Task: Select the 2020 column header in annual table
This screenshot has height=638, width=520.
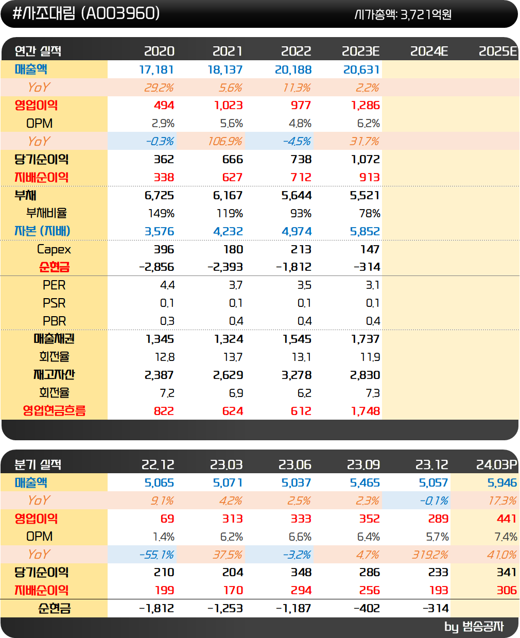Action: [x=159, y=51]
